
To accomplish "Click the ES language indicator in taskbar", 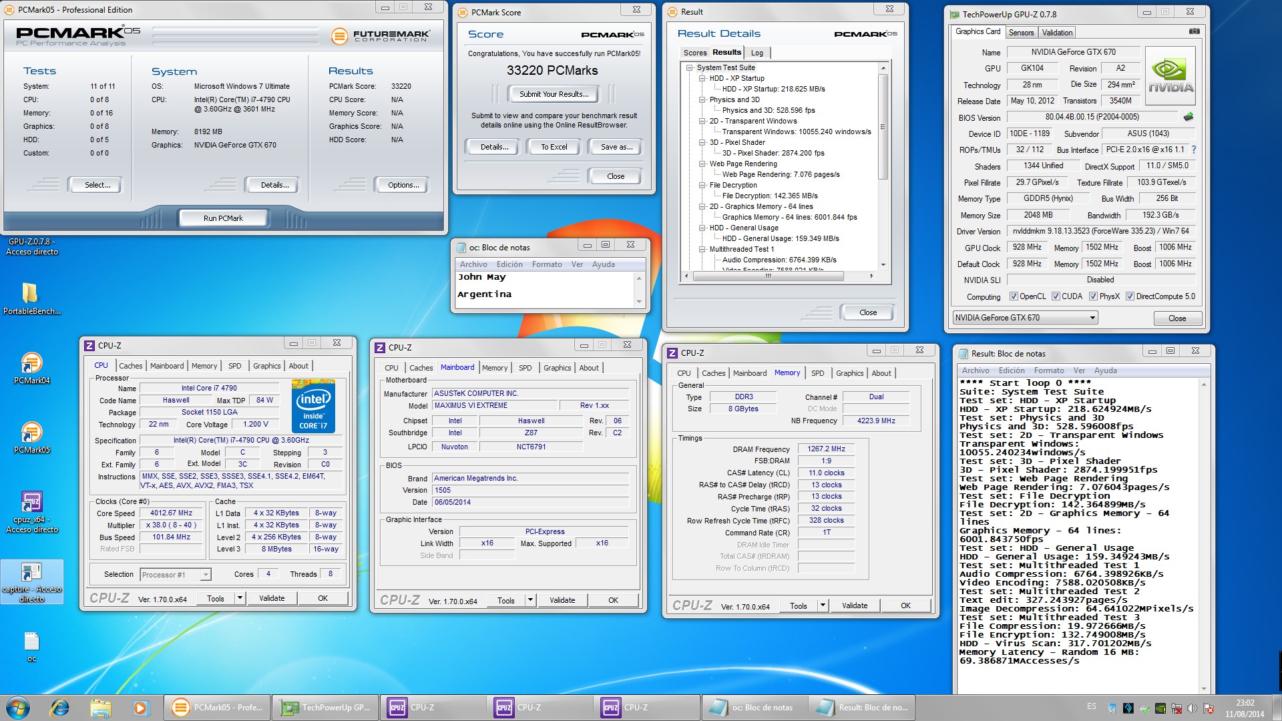I will click(x=1091, y=706).
